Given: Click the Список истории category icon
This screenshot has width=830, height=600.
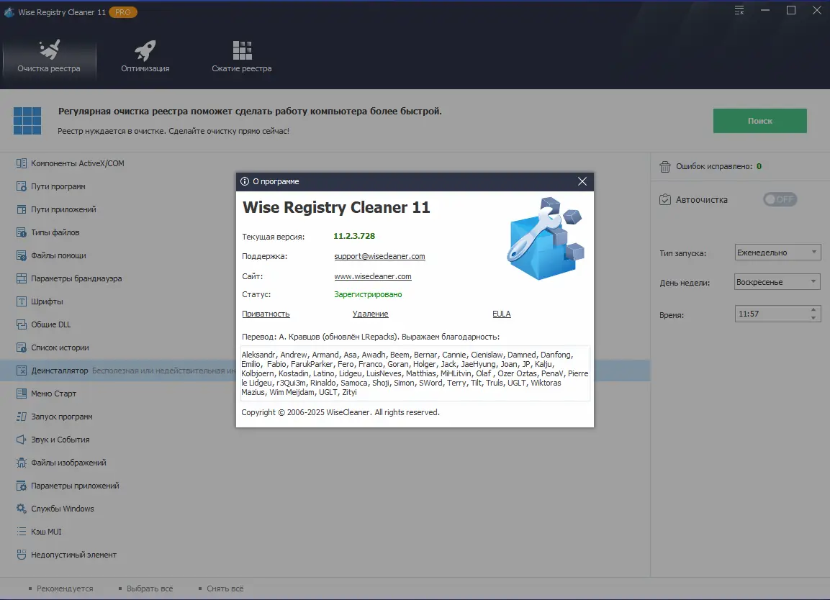Looking at the screenshot, I should coord(21,347).
